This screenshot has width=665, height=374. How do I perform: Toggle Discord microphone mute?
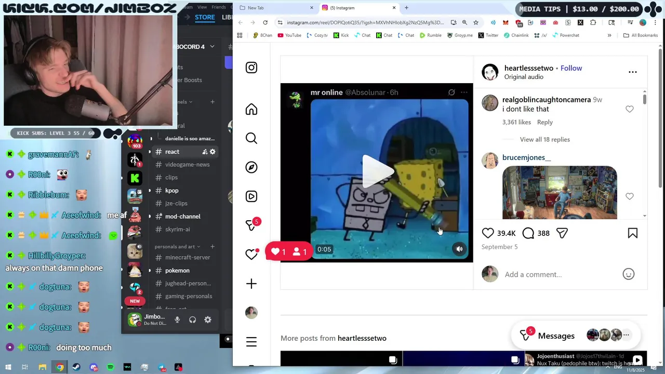click(x=177, y=320)
